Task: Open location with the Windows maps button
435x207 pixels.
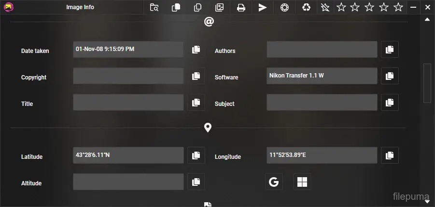Action: pos(302,181)
